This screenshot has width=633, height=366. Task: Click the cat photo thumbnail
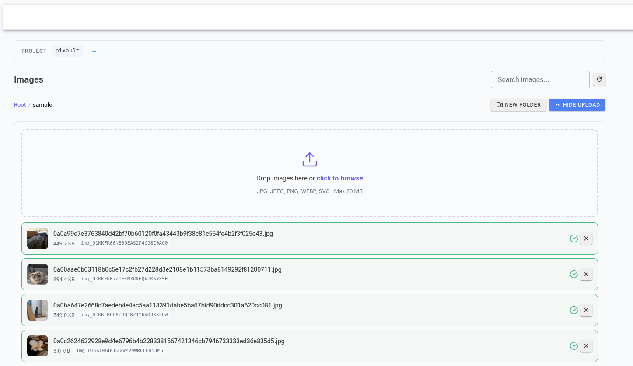pyautogui.click(x=37, y=274)
